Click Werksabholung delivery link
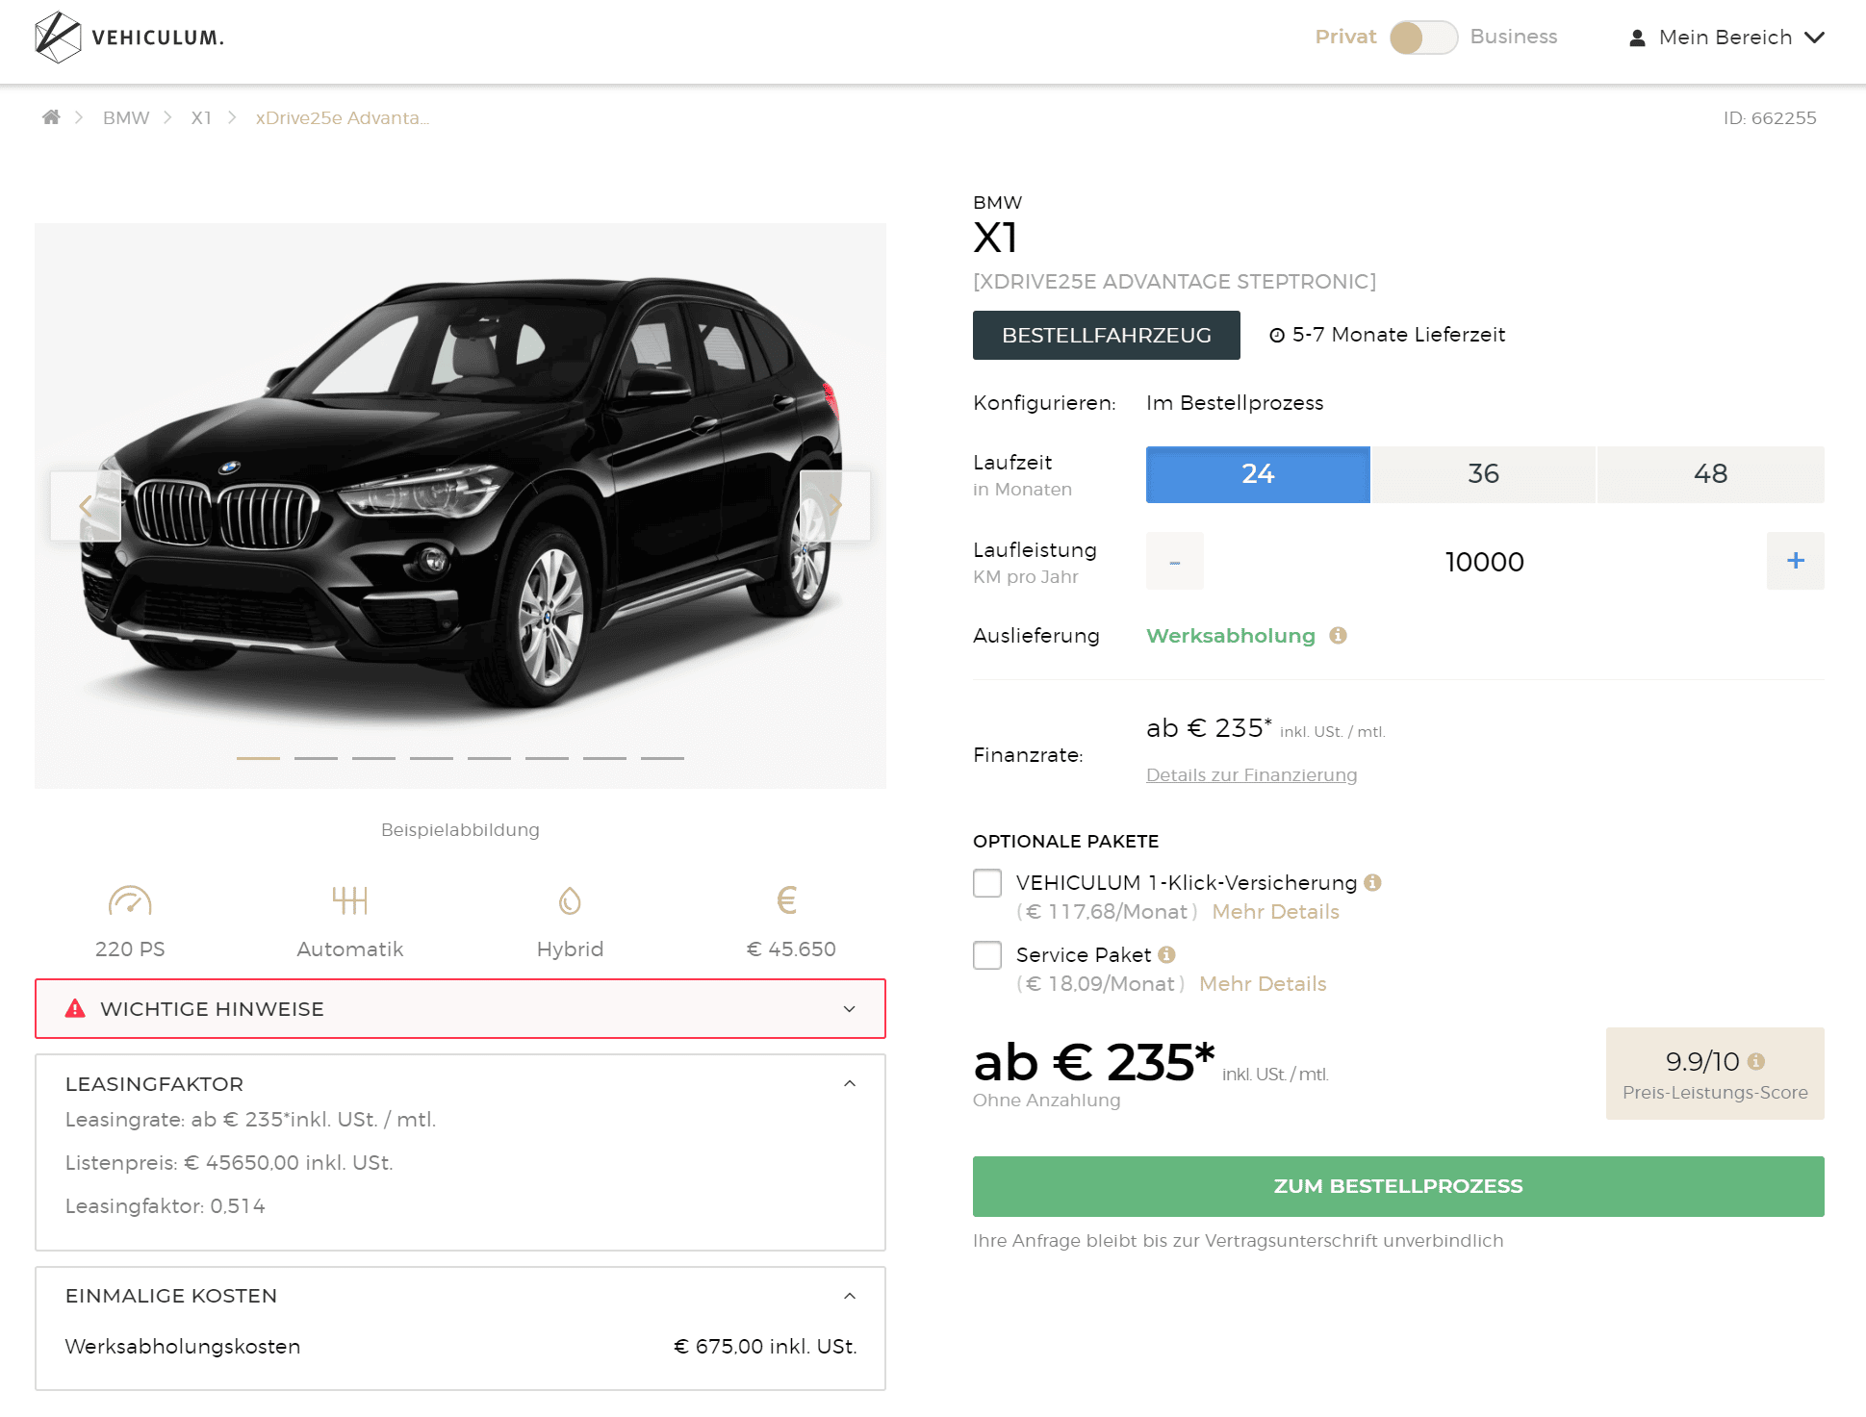Viewport: 1866px width, 1417px height. (1231, 636)
